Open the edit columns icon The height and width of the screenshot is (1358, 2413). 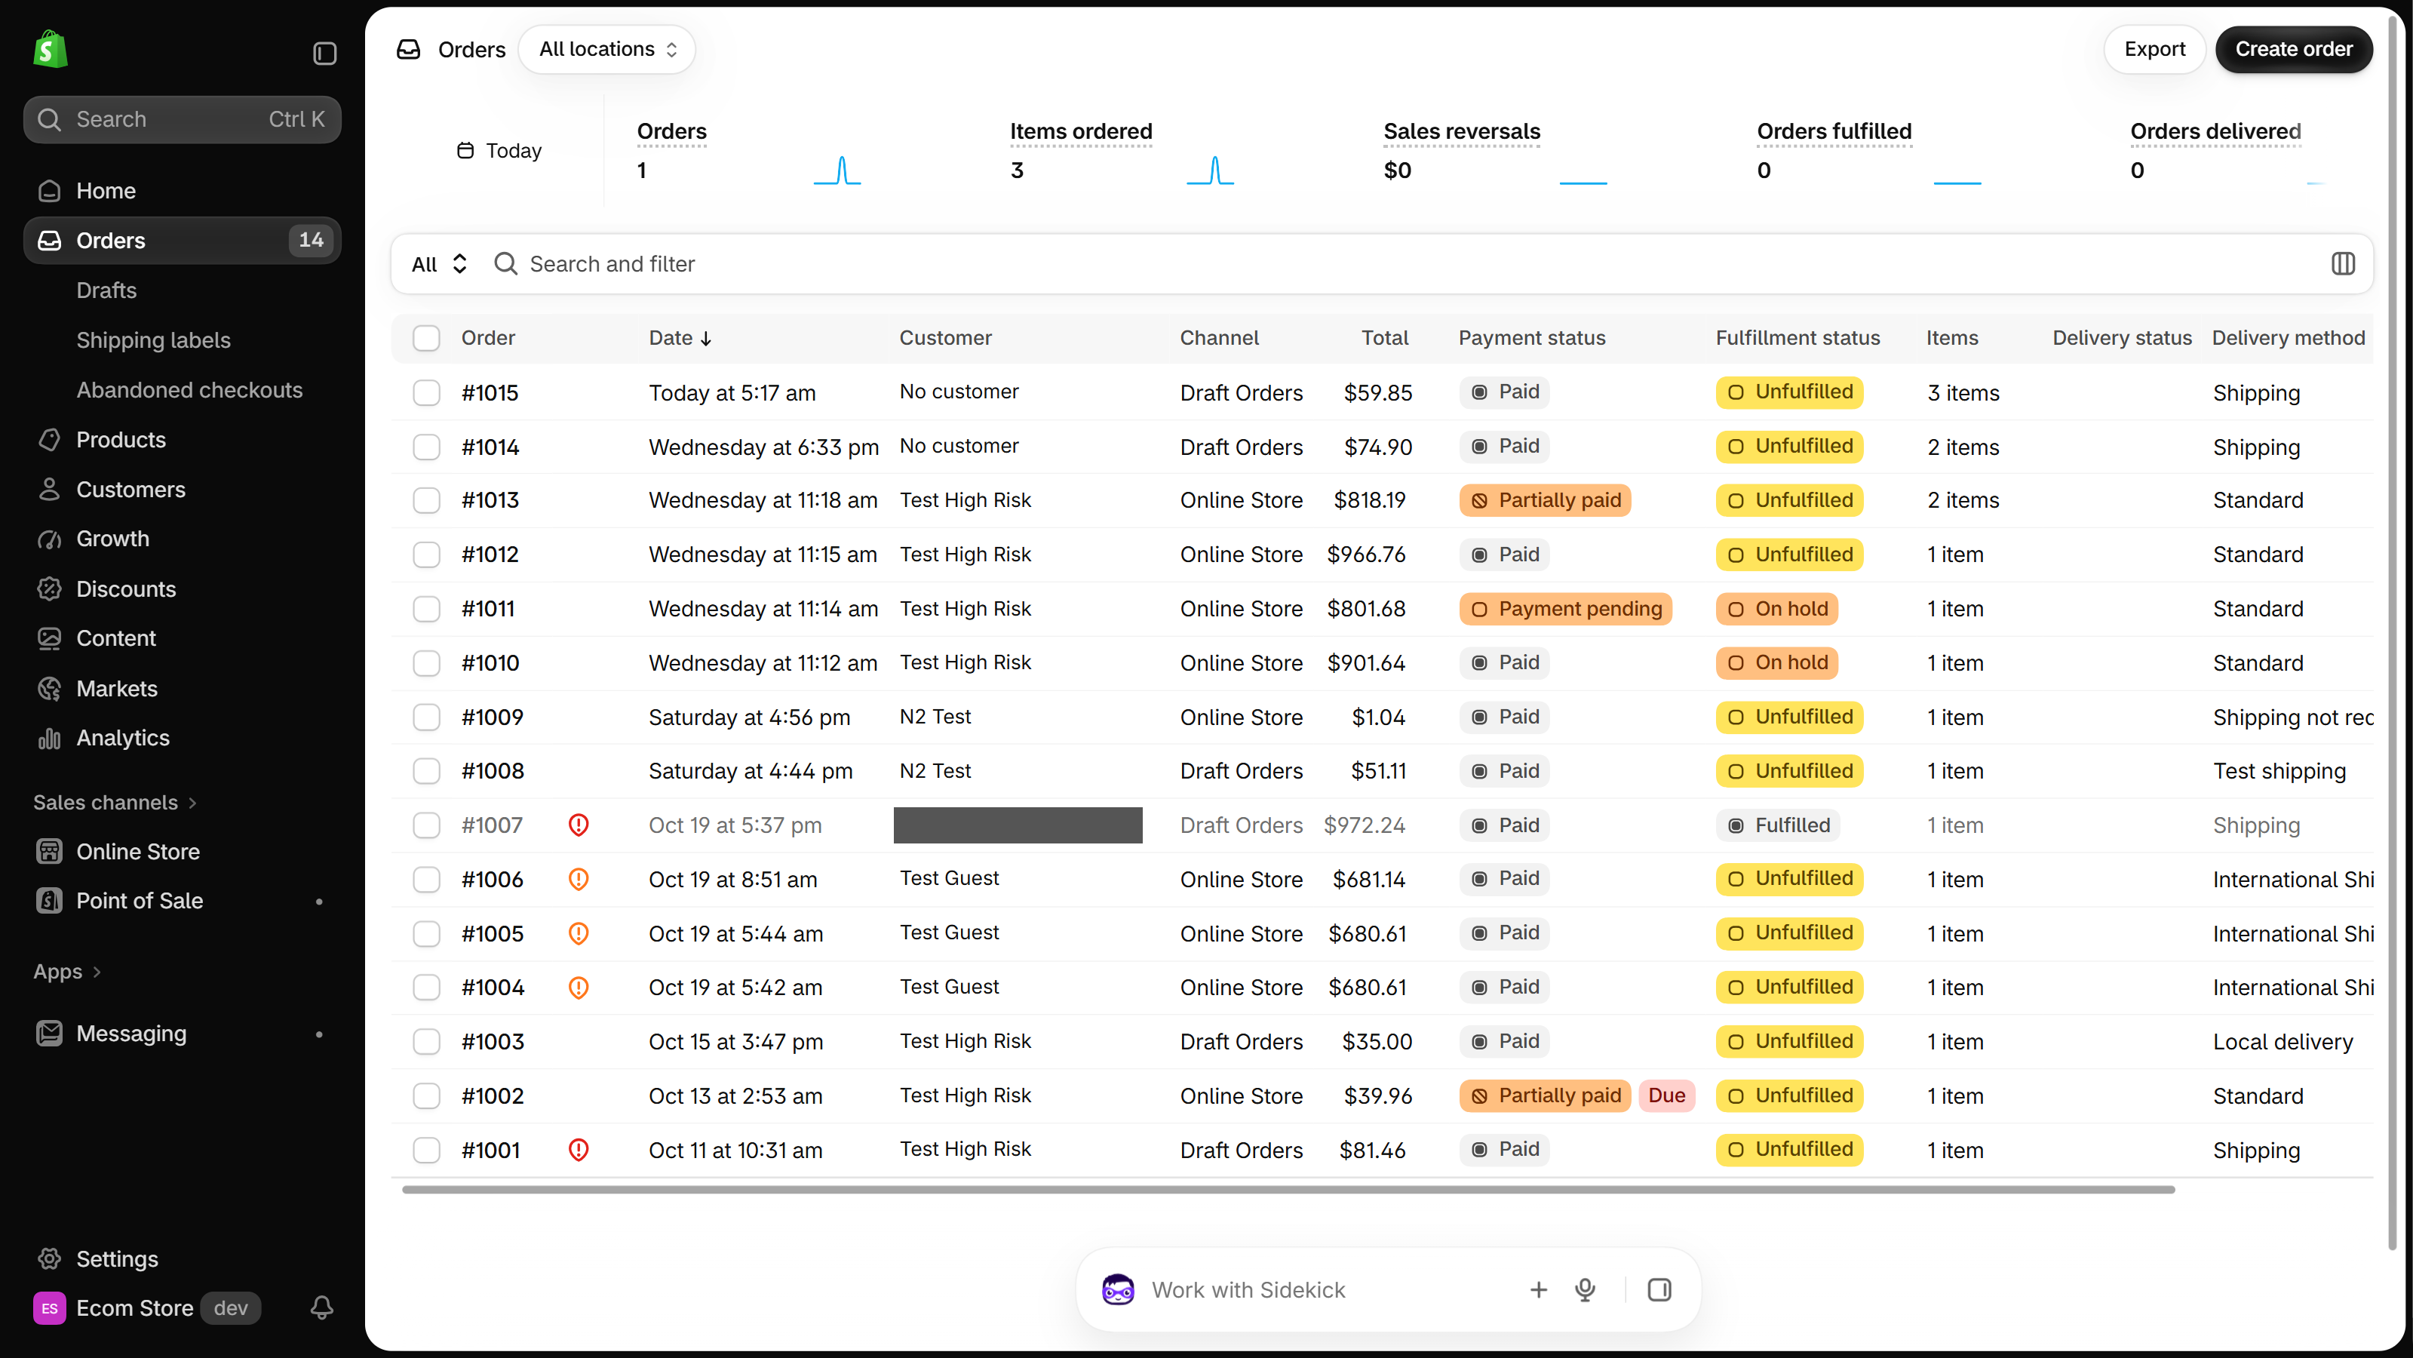pos(2343,264)
